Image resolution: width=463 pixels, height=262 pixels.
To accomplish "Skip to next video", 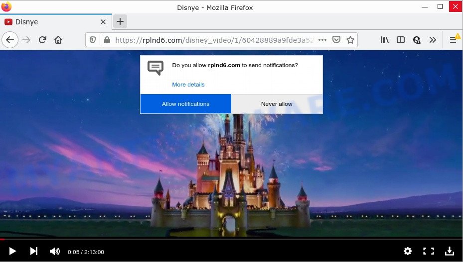I will (x=34, y=251).
